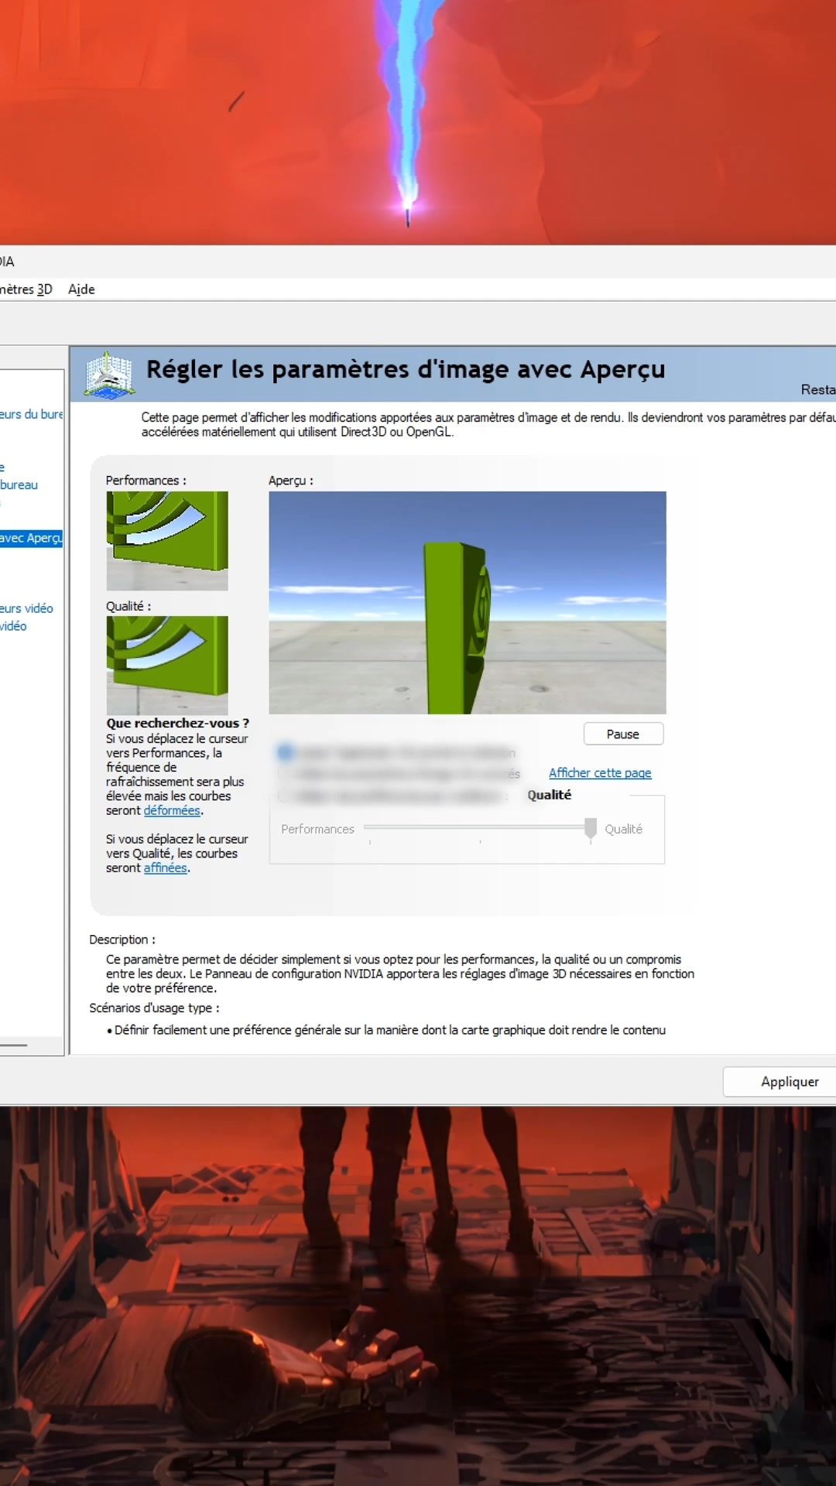Open the 'Afficher cette page' link

(600, 772)
